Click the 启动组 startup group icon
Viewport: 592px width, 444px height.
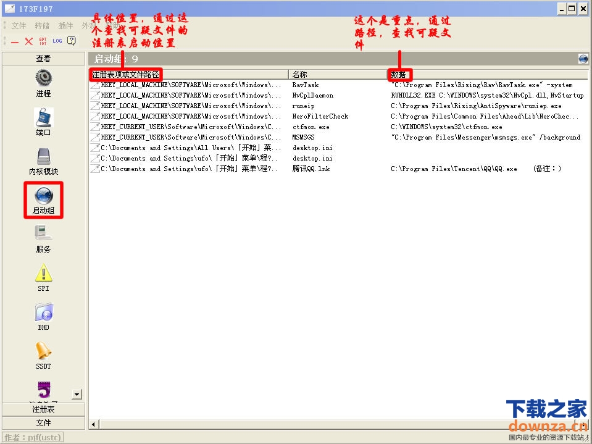click(43, 195)
